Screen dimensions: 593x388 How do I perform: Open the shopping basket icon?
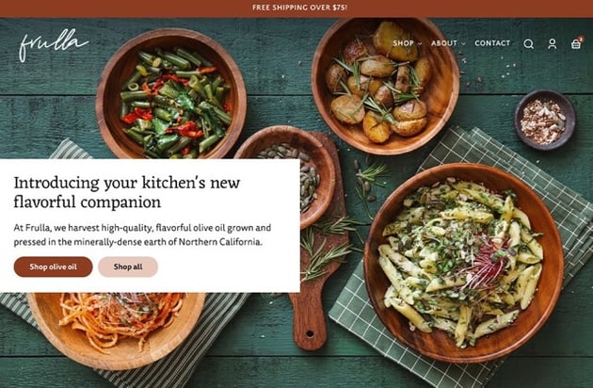click(x=576, y=44)
